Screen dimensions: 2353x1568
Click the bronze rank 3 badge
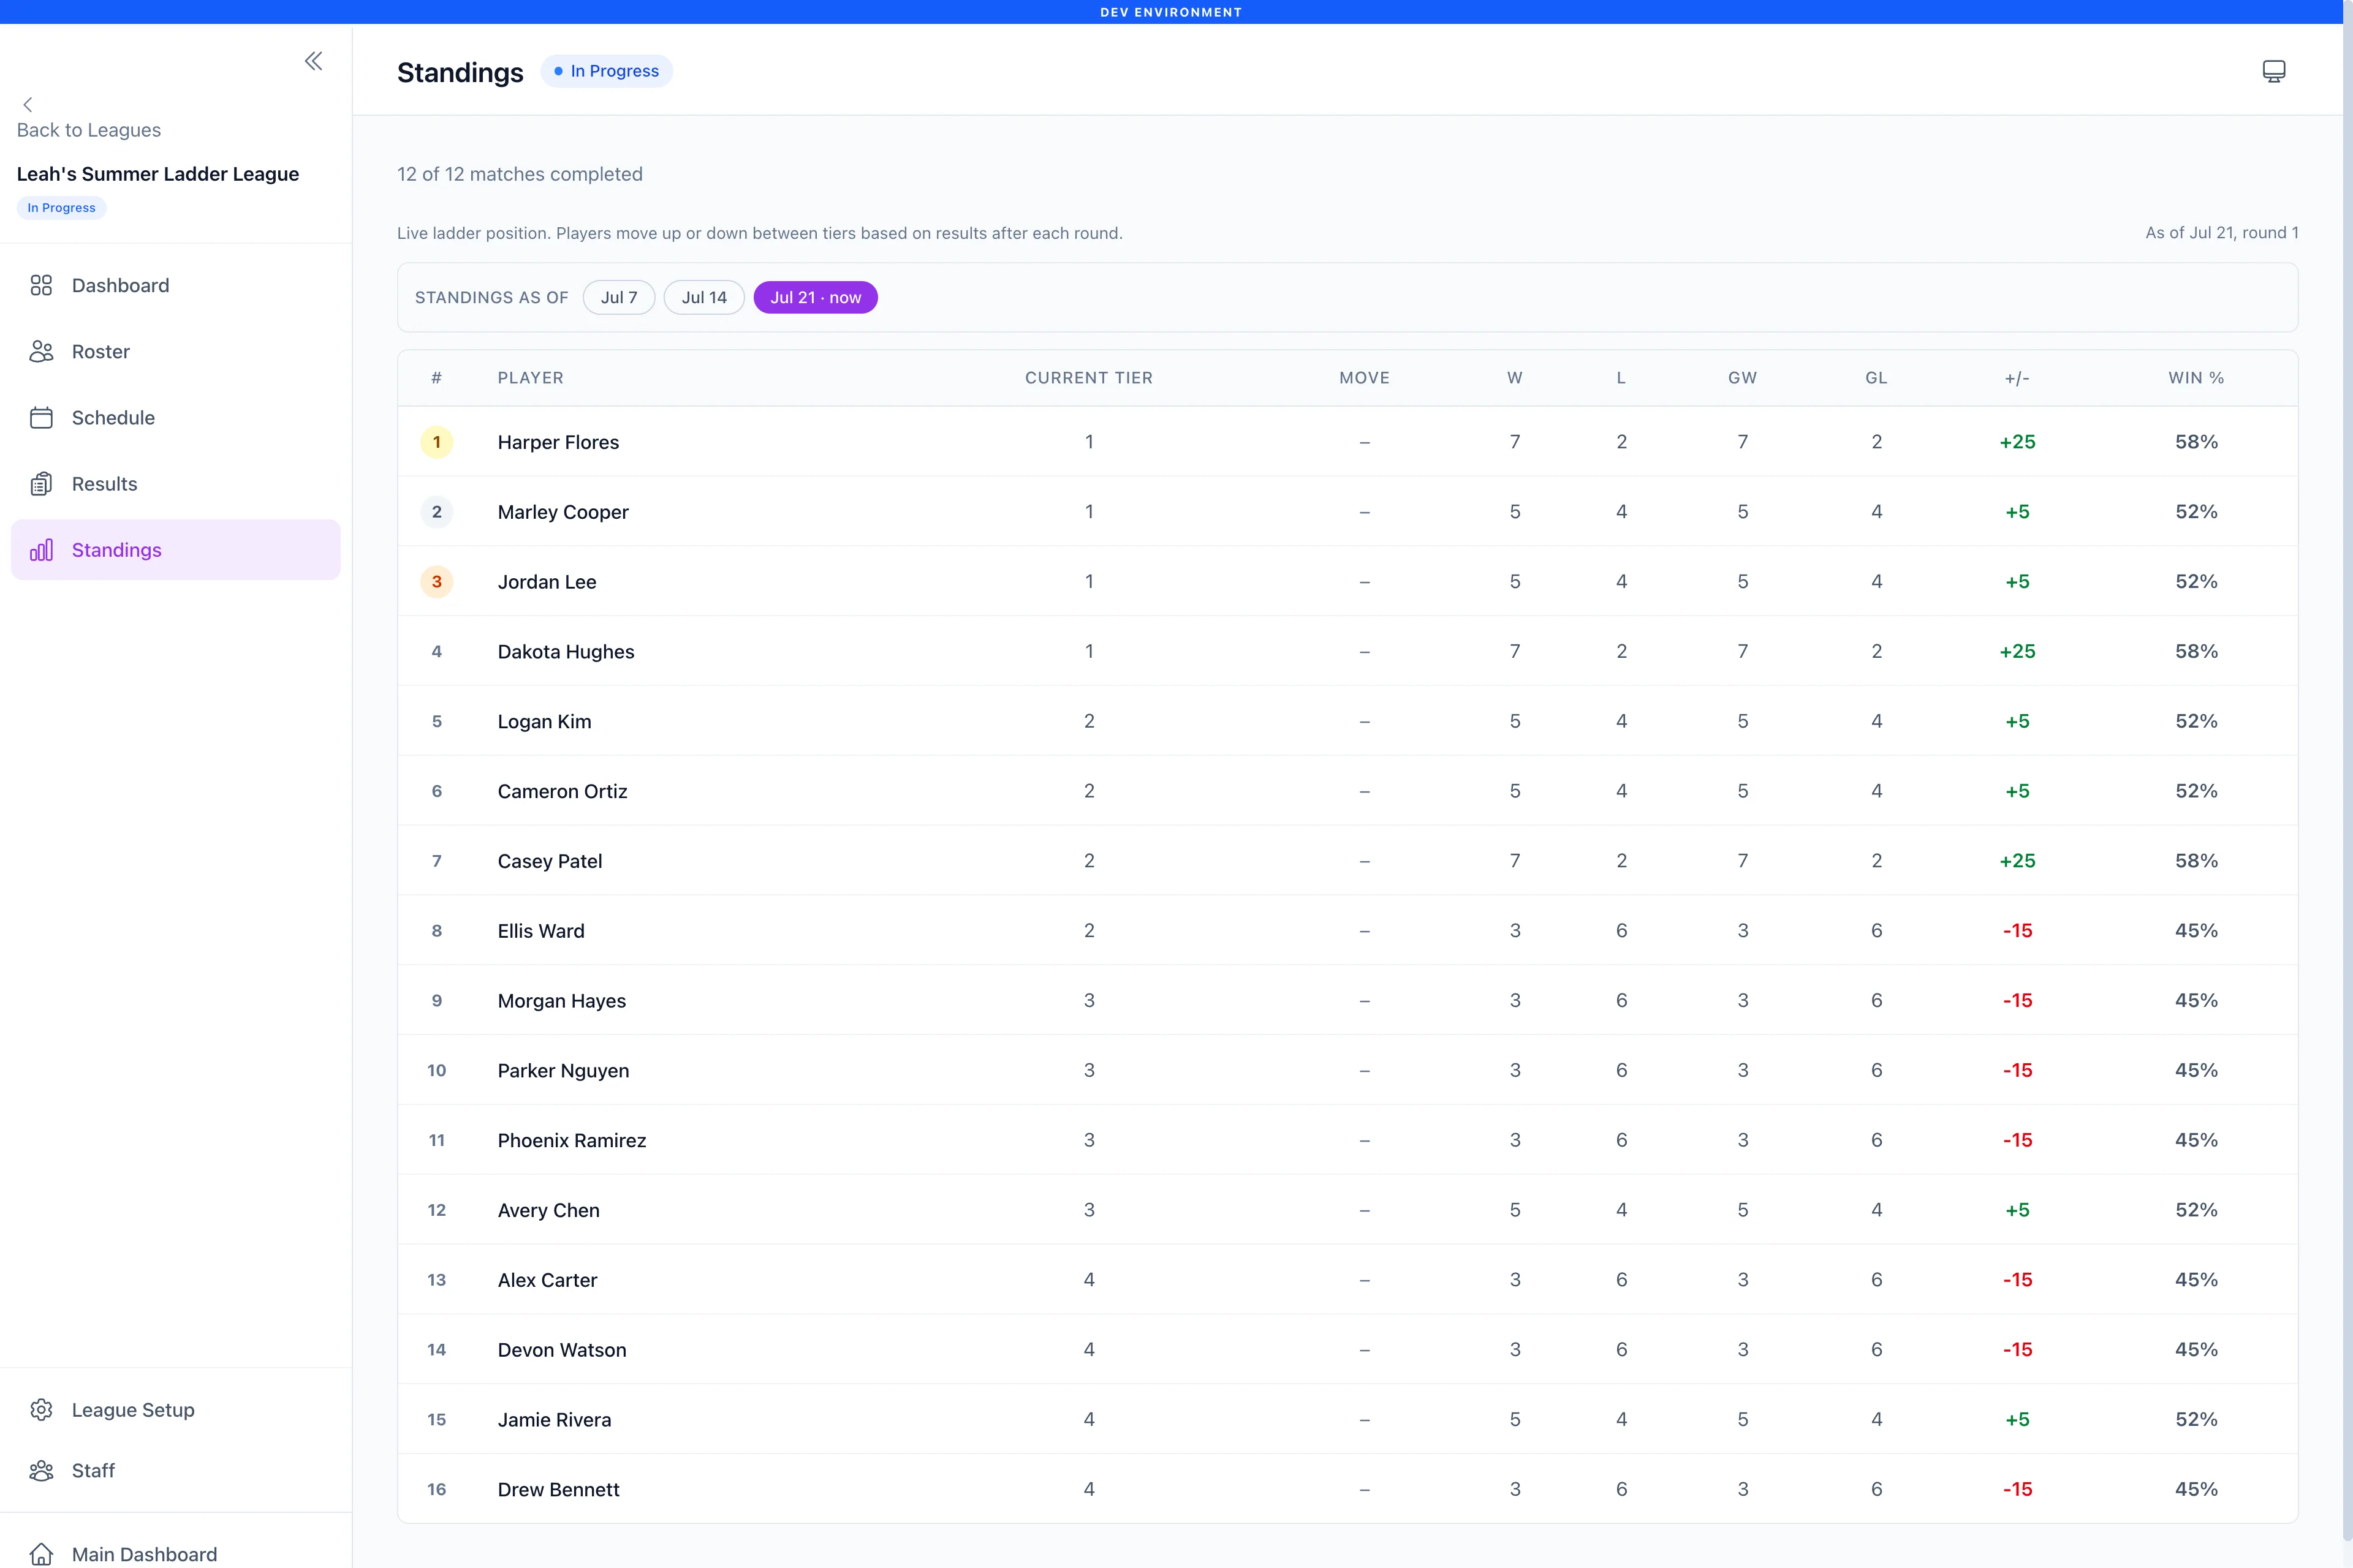pos(436,582)
